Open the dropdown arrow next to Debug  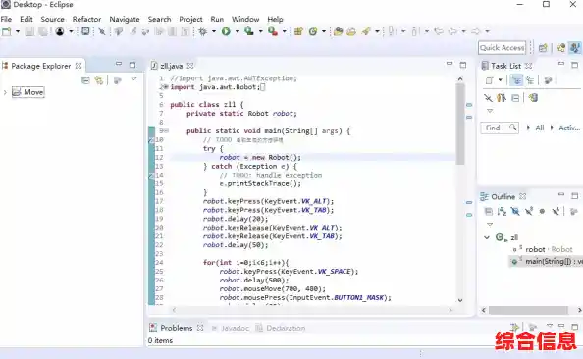[x=213, y=31]
